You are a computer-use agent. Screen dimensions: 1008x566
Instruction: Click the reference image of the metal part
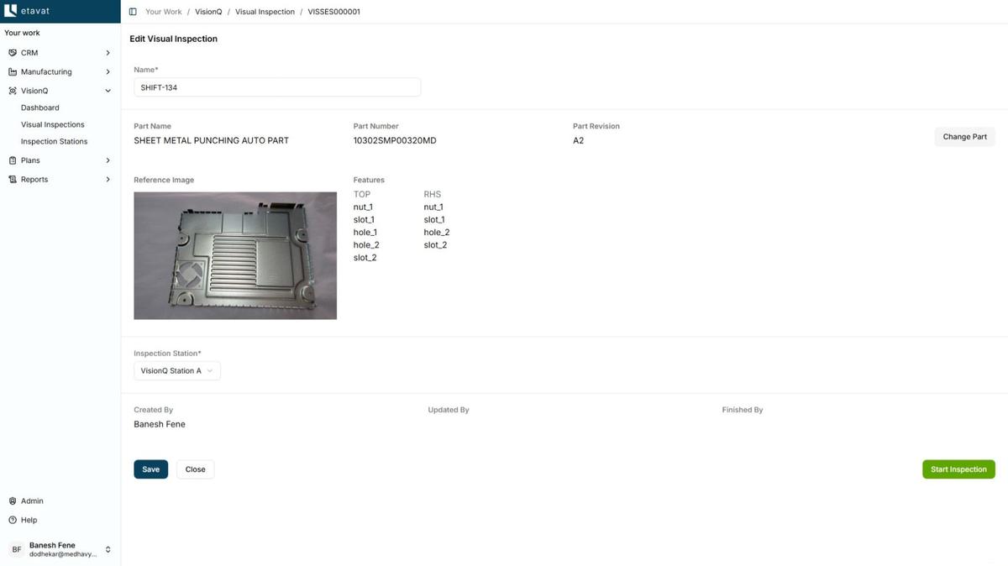pyautogui.click(x=234, y=255)
